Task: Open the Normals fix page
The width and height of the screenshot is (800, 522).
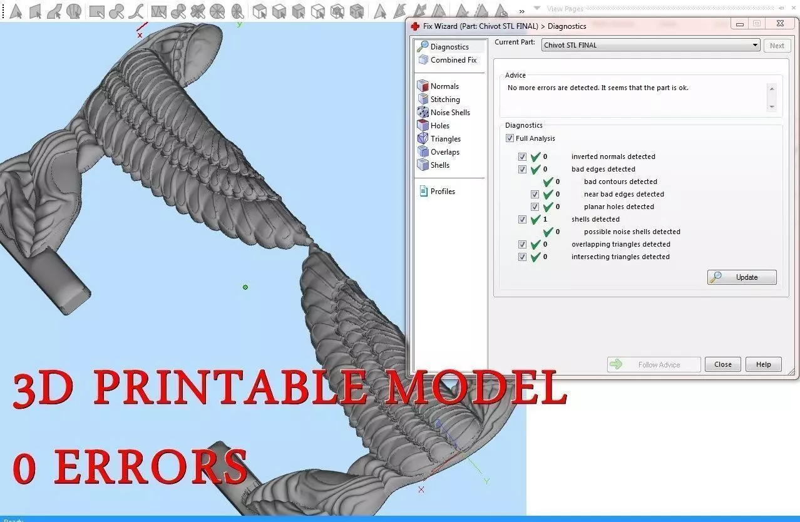Action: [444, 86]
